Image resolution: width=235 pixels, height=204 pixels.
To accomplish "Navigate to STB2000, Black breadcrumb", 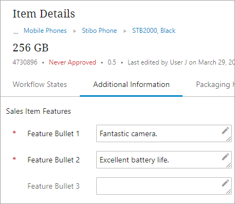I will click(x=154, y=31).
